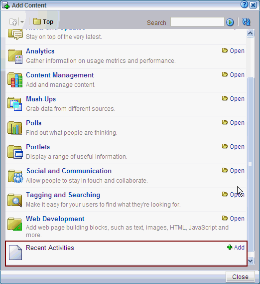Click the Analytics title link
The width and height of the screenshot is (260, 284).
40,51
